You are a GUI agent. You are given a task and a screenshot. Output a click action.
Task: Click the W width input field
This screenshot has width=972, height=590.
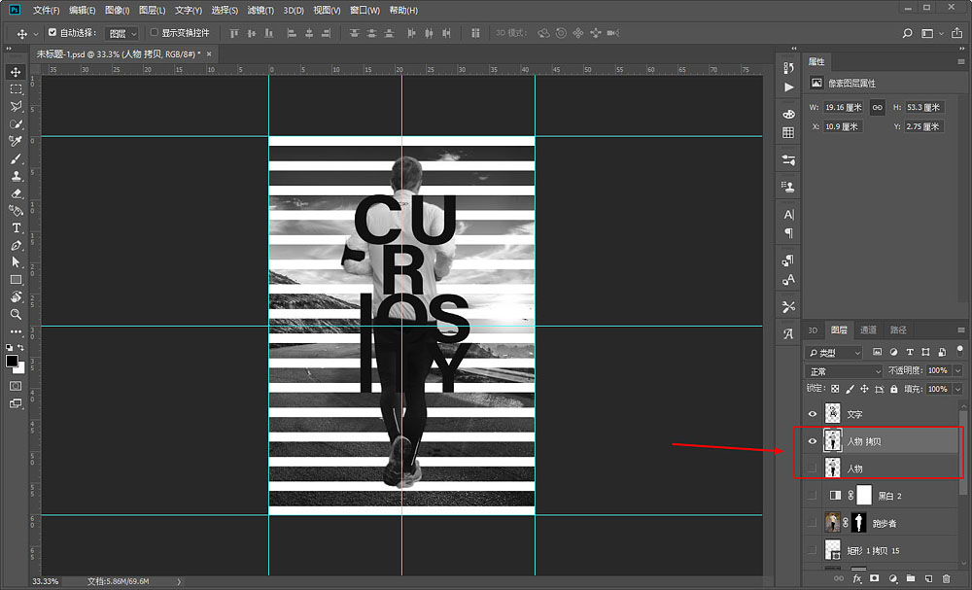pyautogui.click(x=843, y=107)
